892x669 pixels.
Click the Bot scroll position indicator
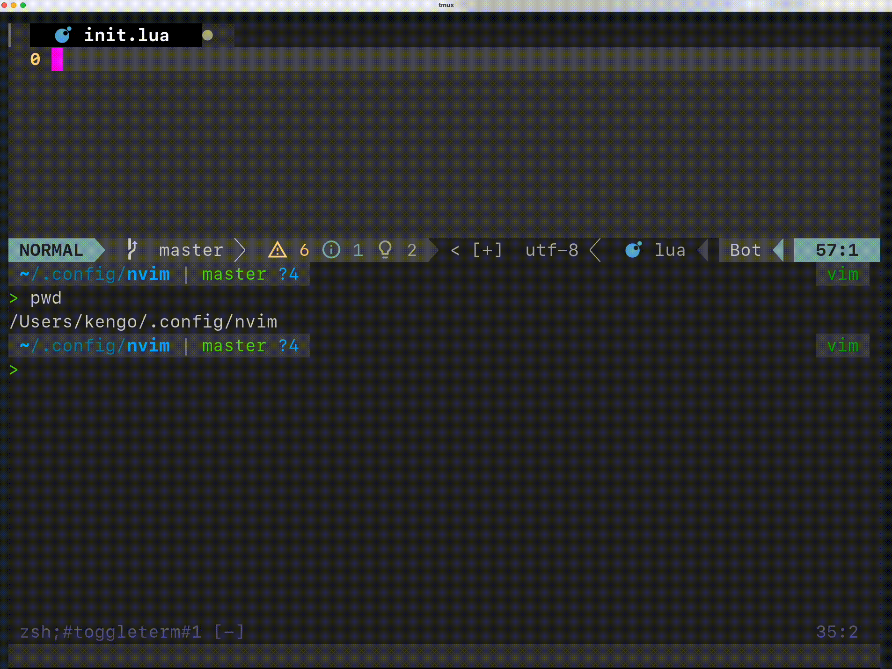[x=746, y=250]
